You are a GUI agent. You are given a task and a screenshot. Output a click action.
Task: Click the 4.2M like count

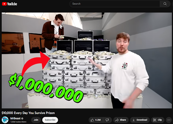[98, 120]
